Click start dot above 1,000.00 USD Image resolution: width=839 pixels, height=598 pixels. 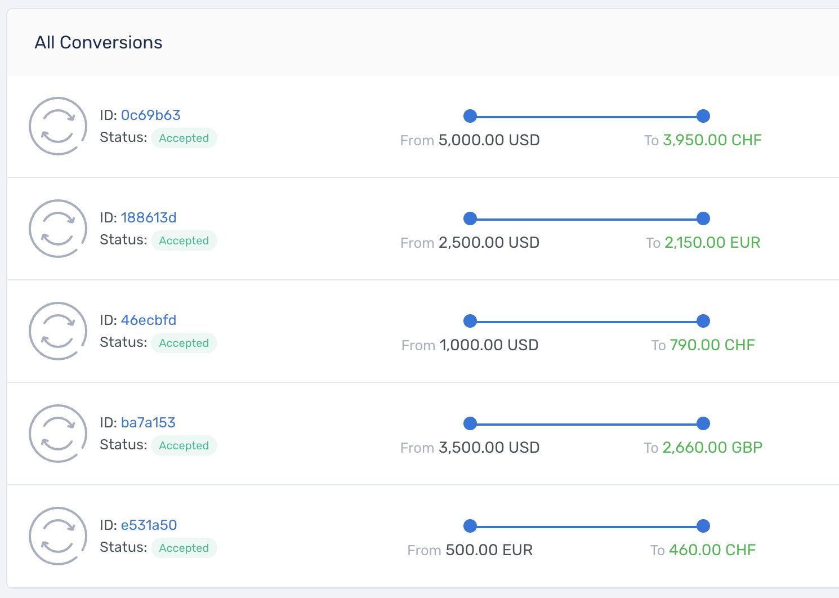470,321
